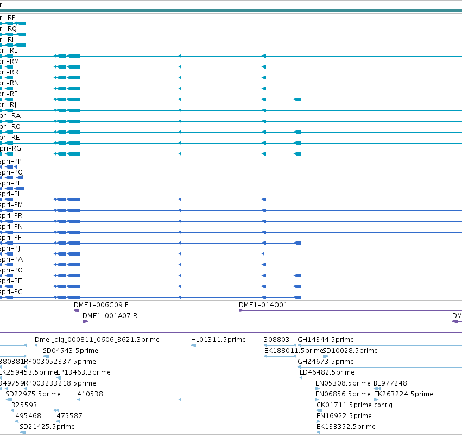Open the DME1-014O01 feature label
Image resolution: width=462 pixels, height=435 pixels.
tap(263, 305)
